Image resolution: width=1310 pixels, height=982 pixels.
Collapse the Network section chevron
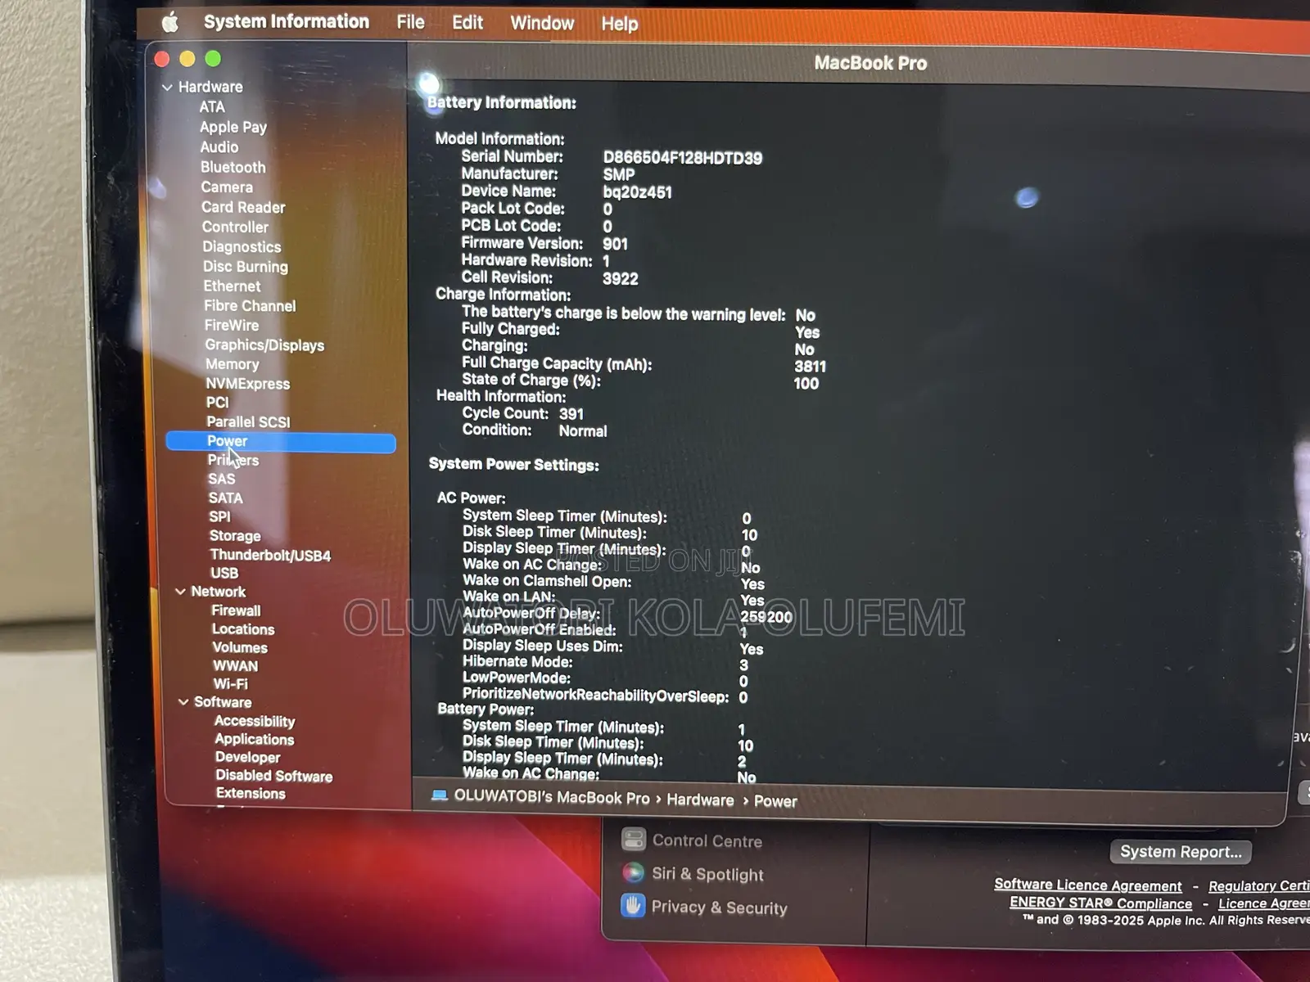click(180, 592)
